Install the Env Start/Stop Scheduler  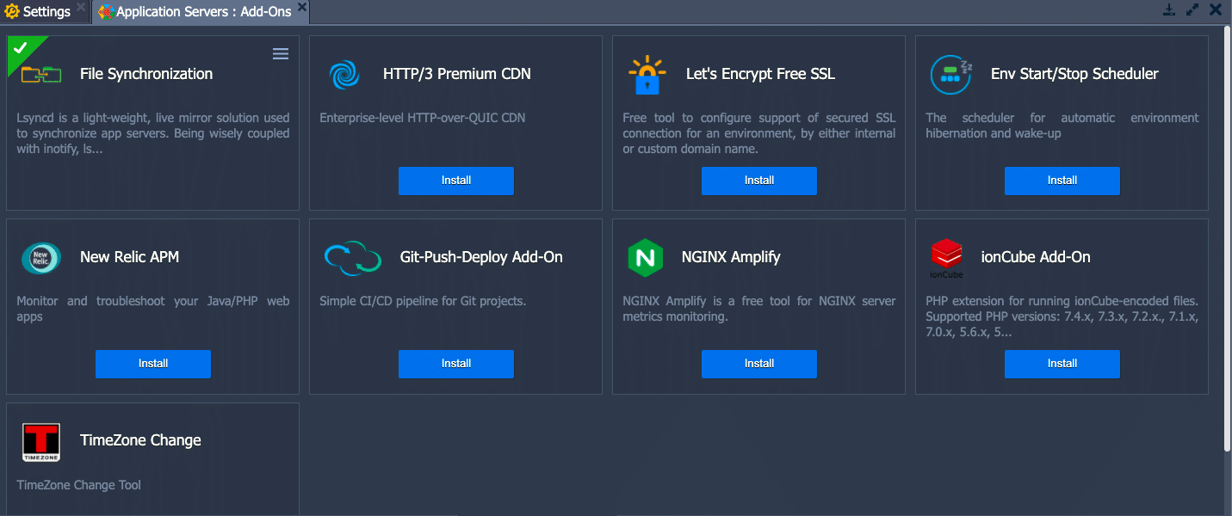1062,181
